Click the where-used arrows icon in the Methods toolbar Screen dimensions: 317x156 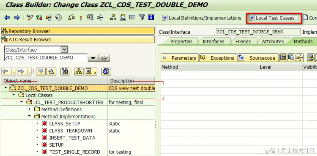click(x=300, y=58)
